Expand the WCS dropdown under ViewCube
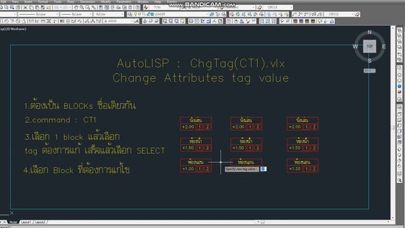This screenshot has height=228, width=405. click(370, 70)
